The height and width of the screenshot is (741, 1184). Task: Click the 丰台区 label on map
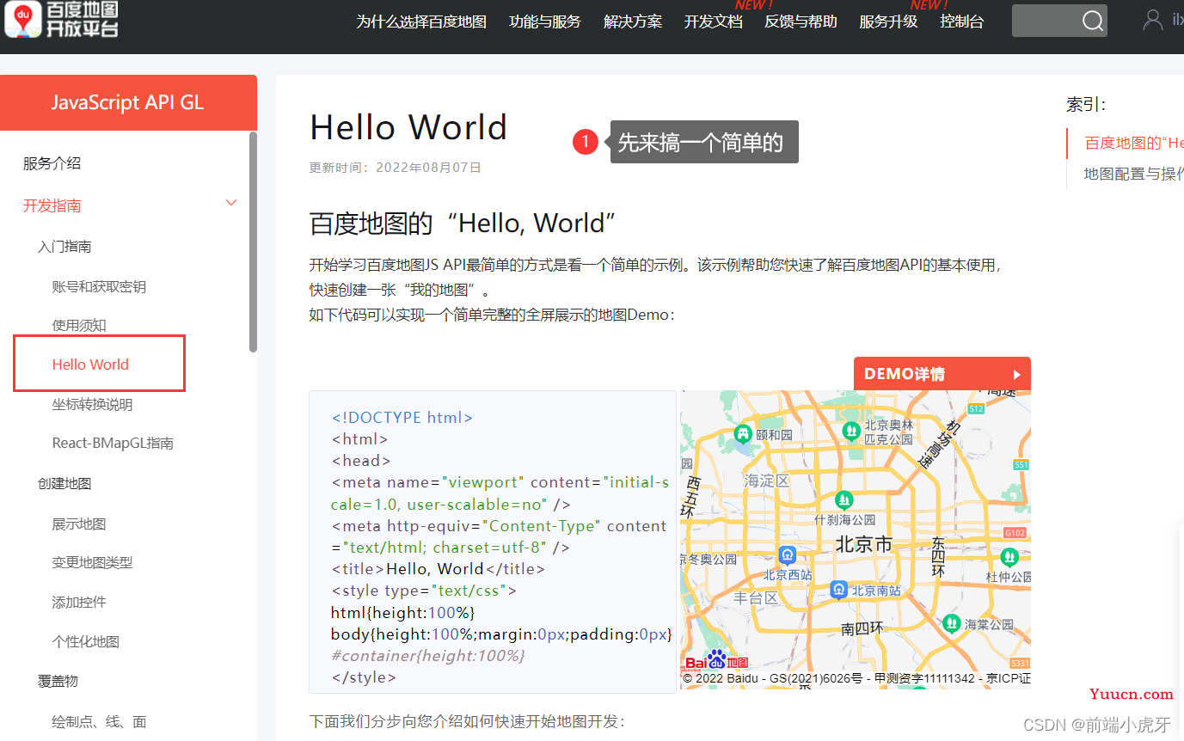point(756,598)
